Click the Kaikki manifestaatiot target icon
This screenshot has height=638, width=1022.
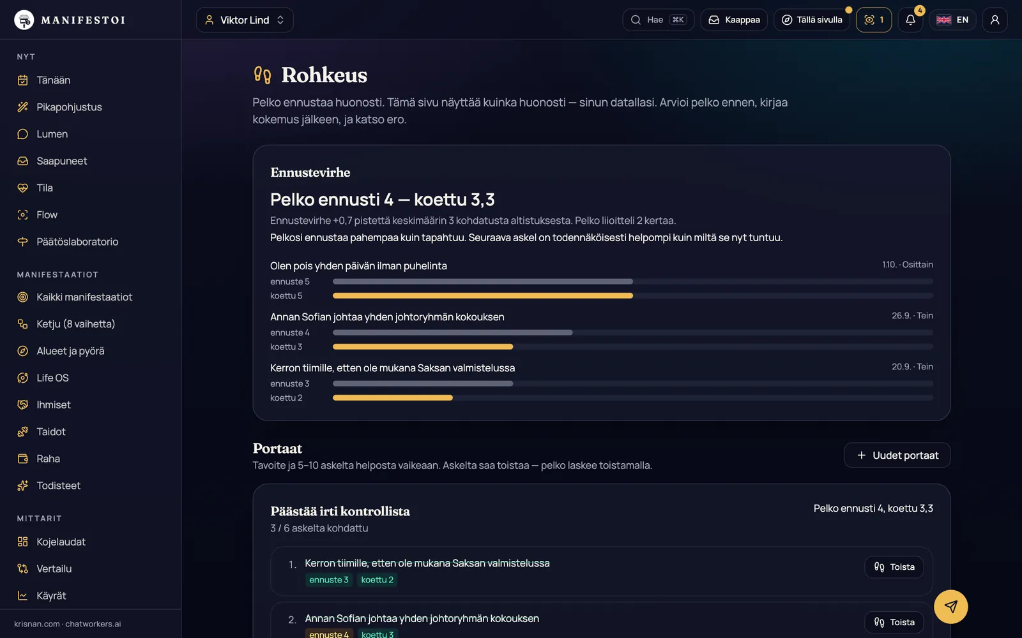pos(23,297)
